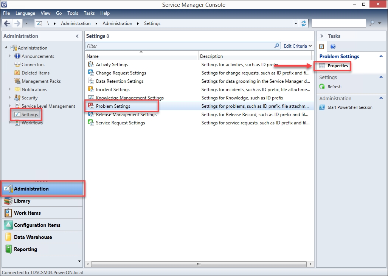
Task: Click the Release Management Settings icon
Action: (91, 115)
